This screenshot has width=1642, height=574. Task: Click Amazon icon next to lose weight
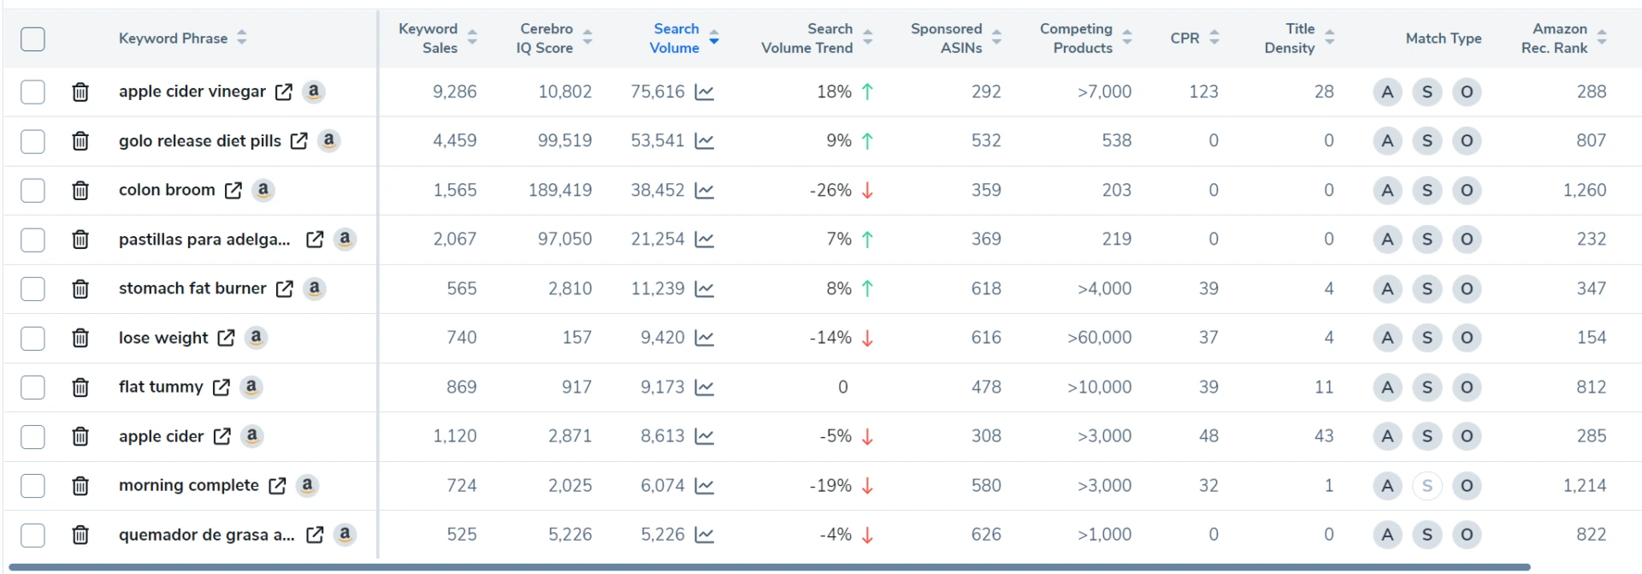point(256,338)
